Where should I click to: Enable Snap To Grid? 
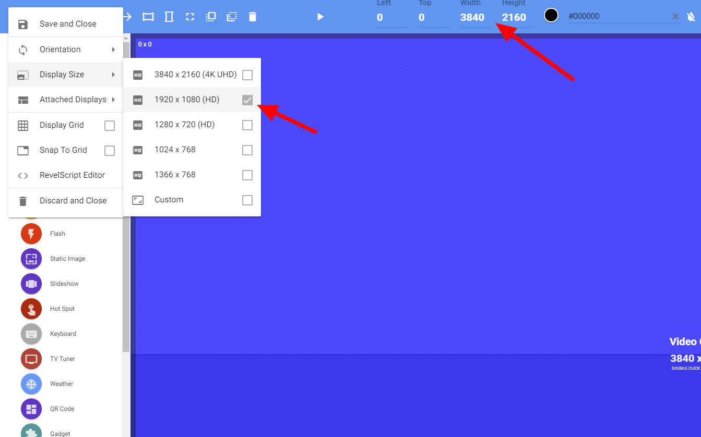110,150
